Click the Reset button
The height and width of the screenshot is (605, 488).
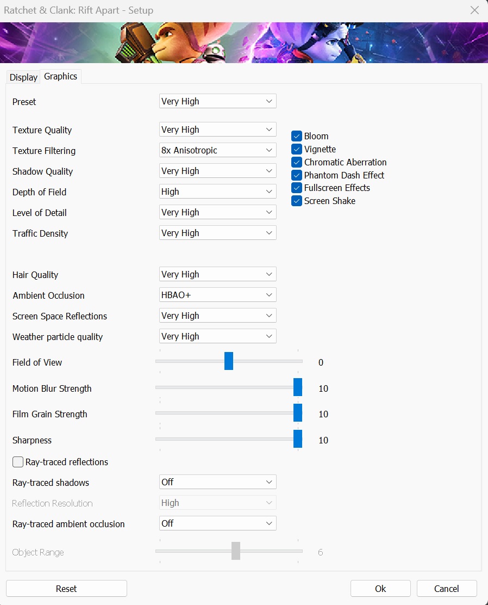coord(66,589)
